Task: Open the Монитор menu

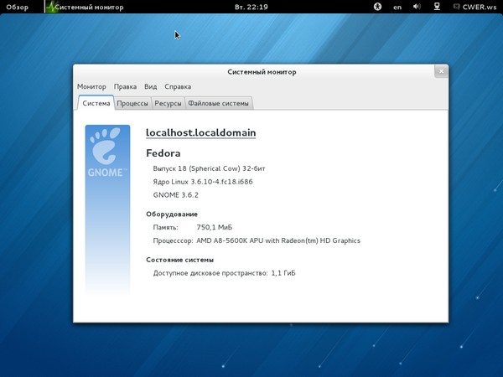Action: pos(91,86)
